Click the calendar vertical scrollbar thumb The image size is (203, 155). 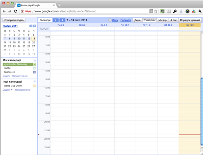point(202,111)
